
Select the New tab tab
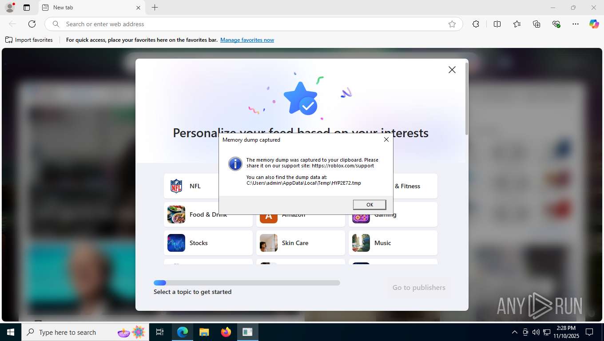[x=92, y=8]
